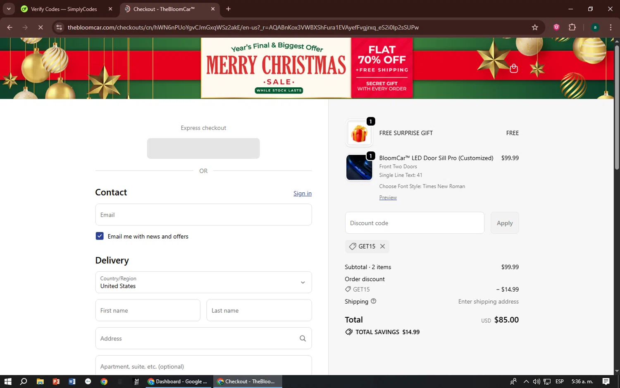Expand the Country/Region dropdown
The image size is (620, 388).
203,282
